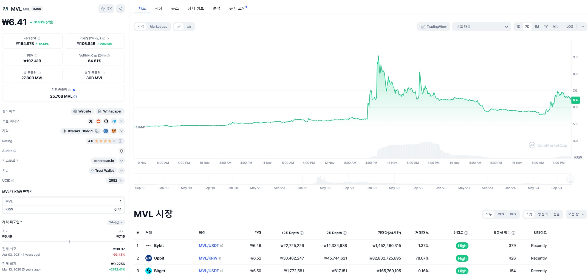Open the project Website link
Viewport: 588px width, 276px height.
pos(82,111)
